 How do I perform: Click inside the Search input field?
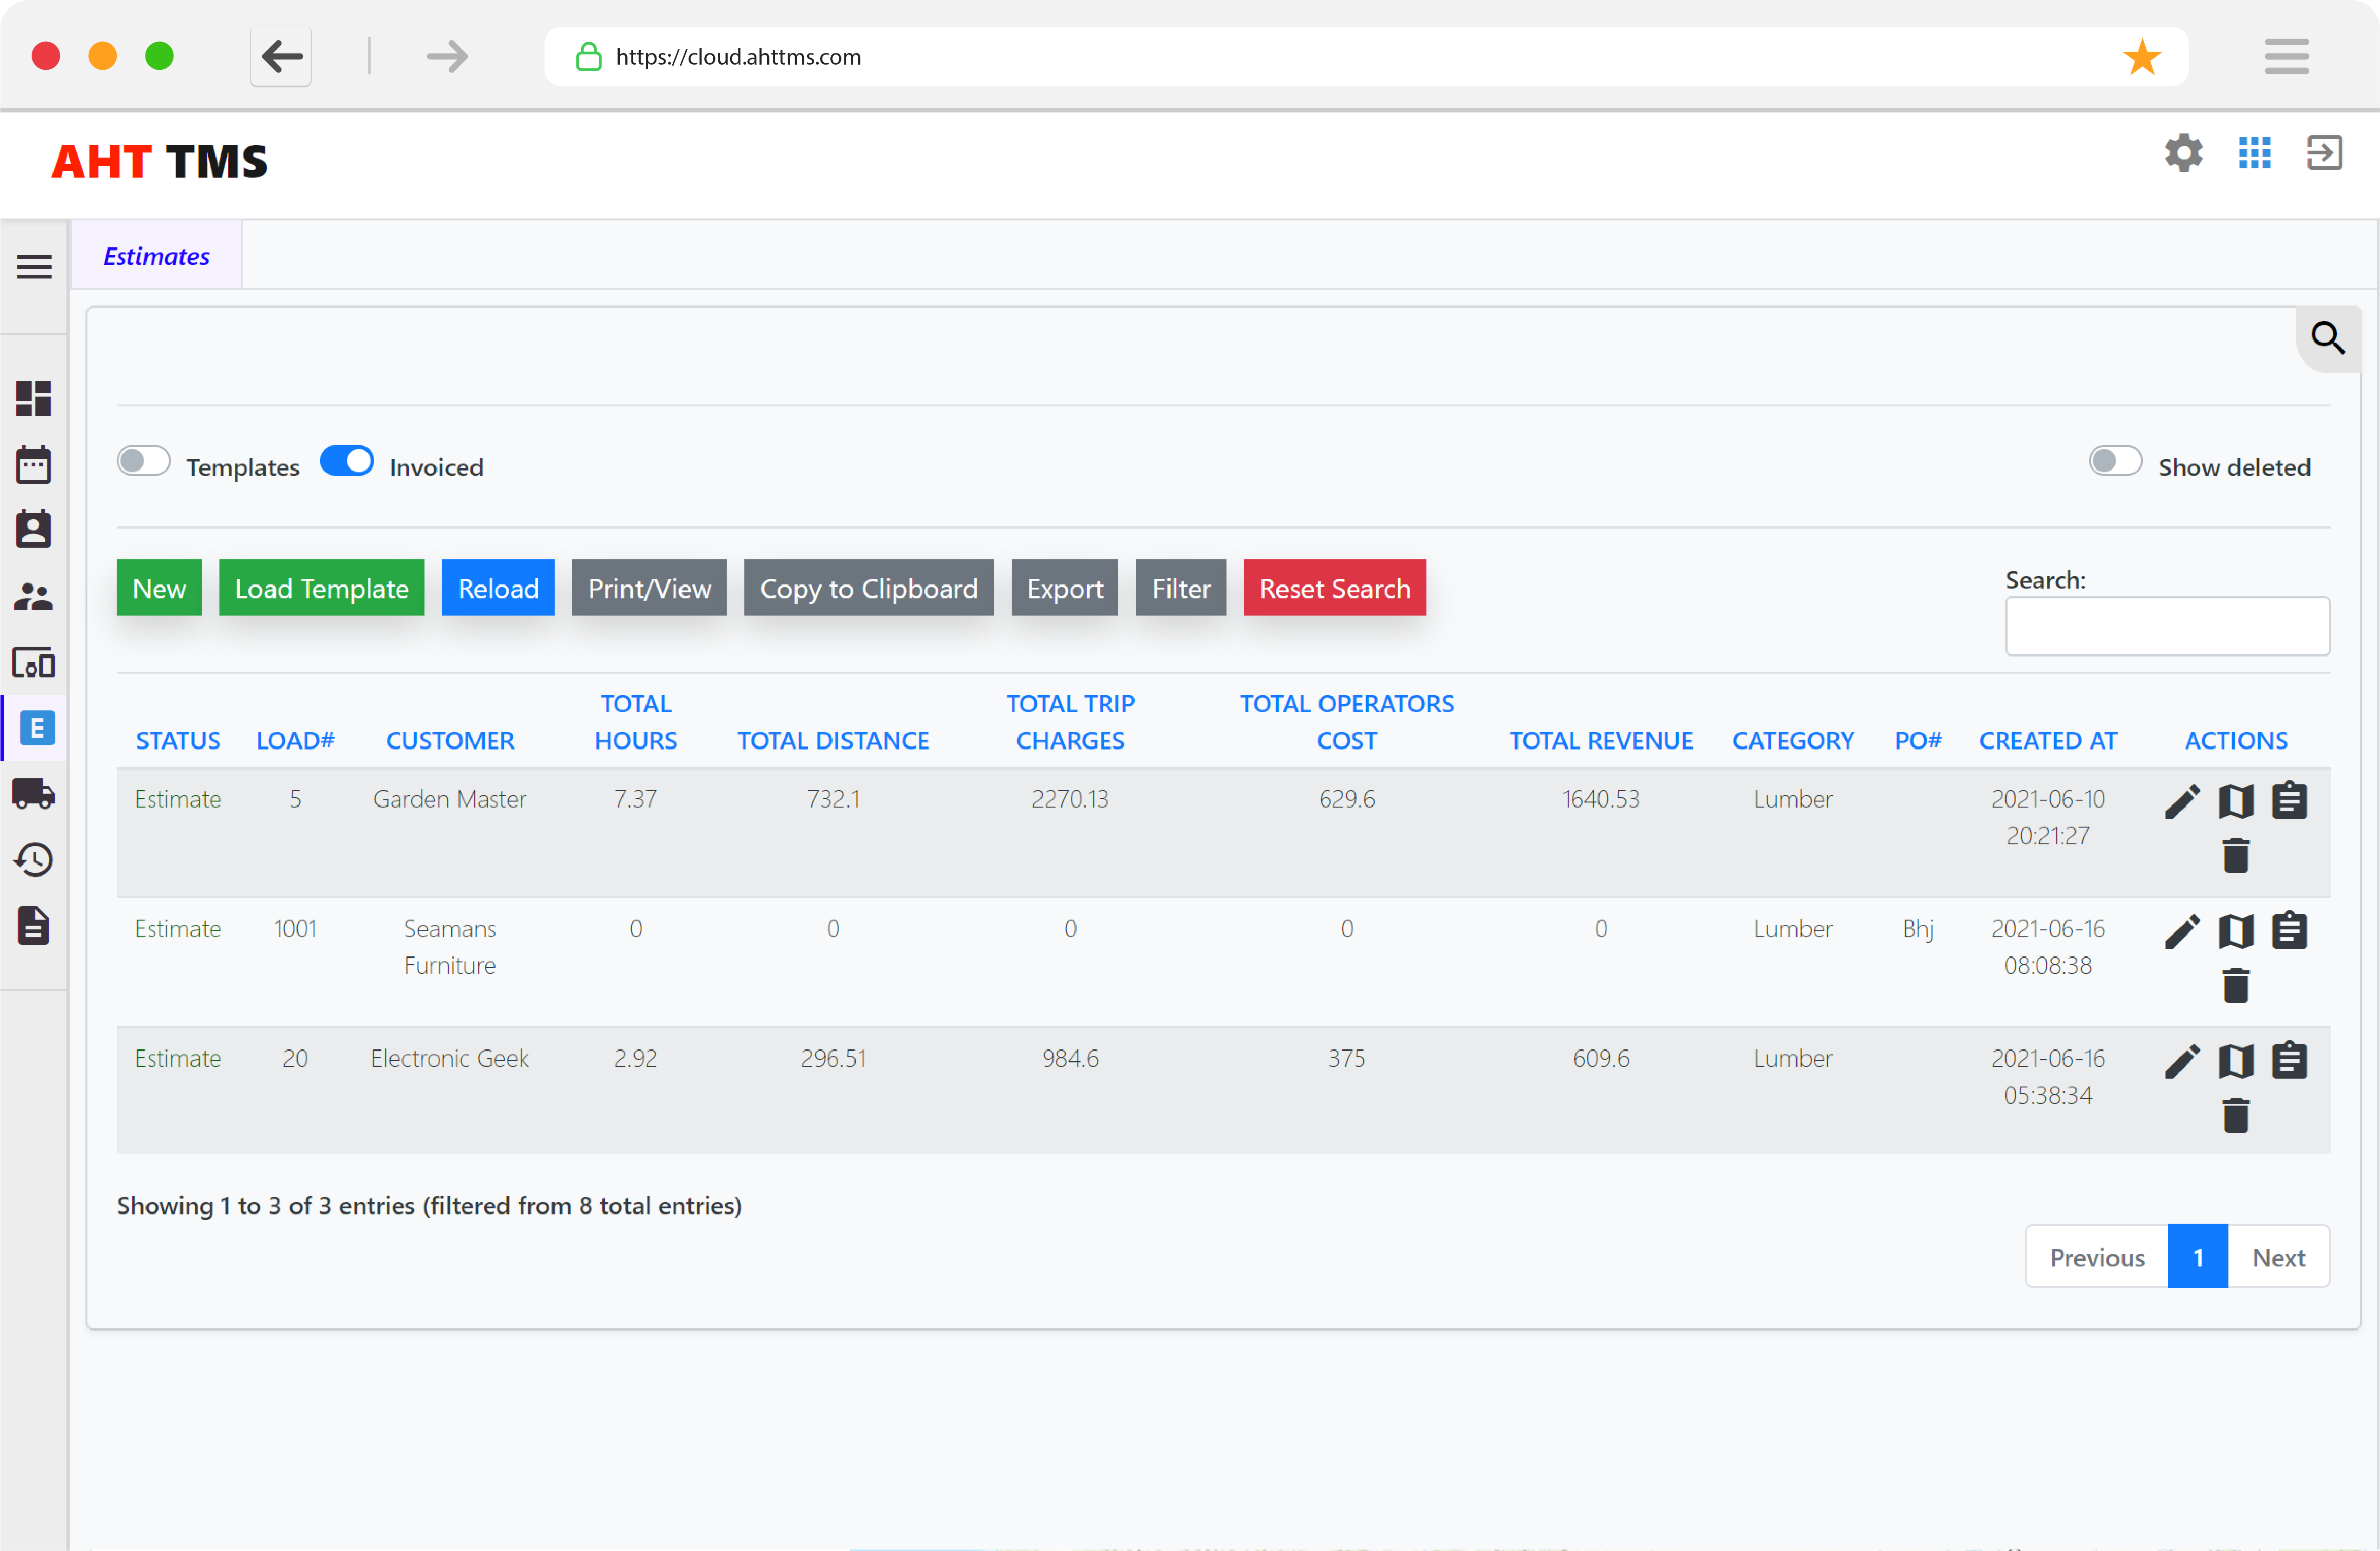click(x=2167, y=626)
